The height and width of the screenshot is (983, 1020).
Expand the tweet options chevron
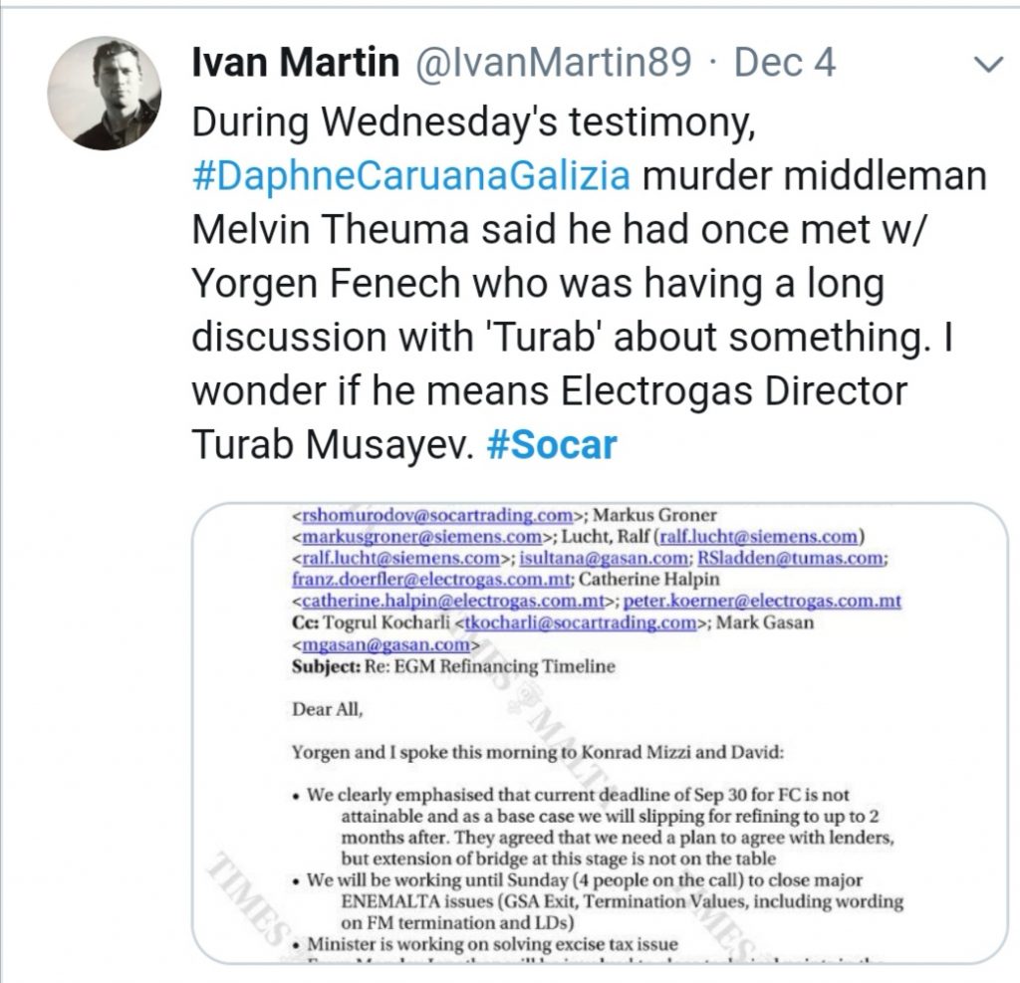click(x=987, y=64)
